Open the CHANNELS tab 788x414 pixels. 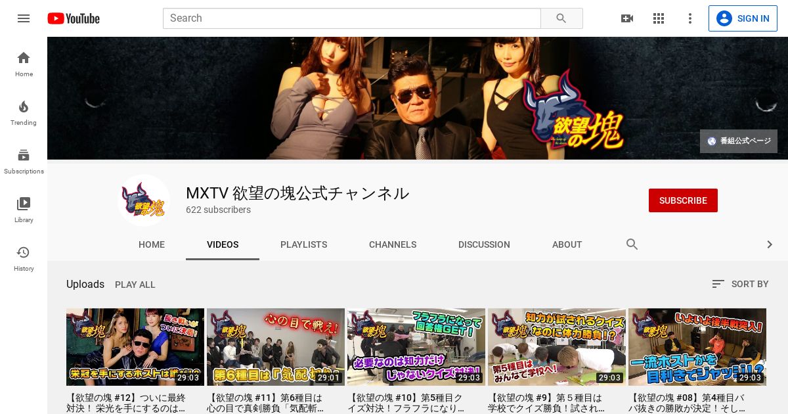click(393, 244)
